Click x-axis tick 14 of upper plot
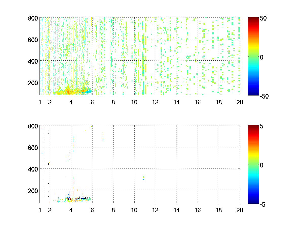Image resolution: width=304 pixels, height=228 pixels. 176,102
